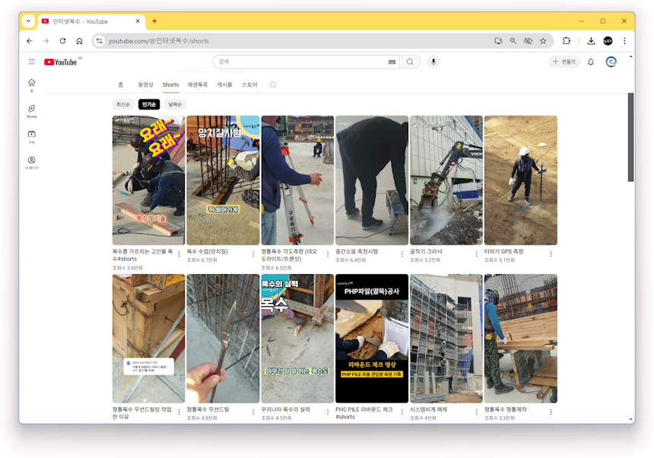Image resolution: width=654 pixels, height=458 pixels.
Task: Sort shorts by 최신순
Action: coord(123,104)
